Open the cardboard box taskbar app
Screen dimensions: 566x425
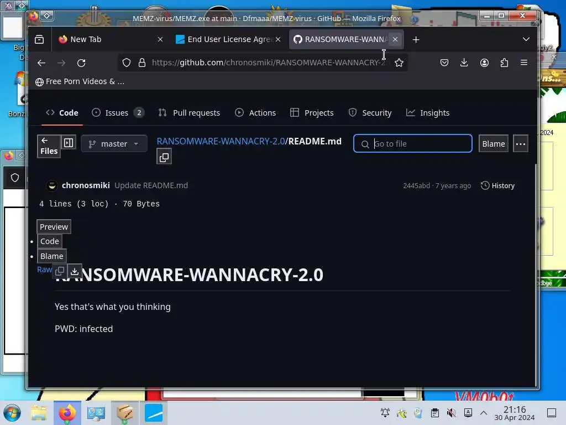[x=125, y=413]
